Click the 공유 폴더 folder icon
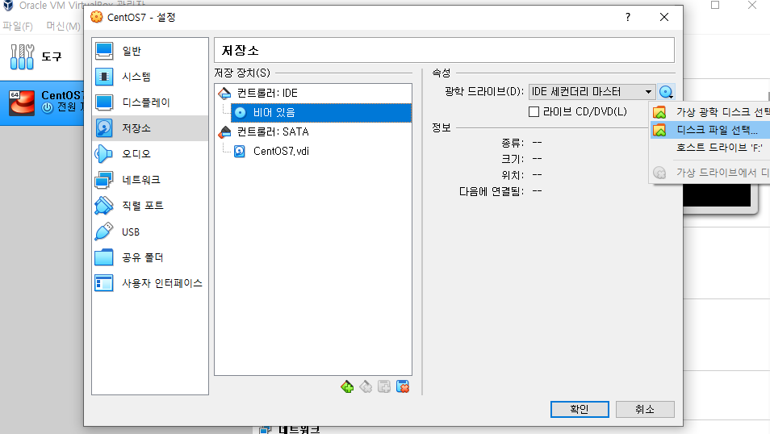 point(103,257)
